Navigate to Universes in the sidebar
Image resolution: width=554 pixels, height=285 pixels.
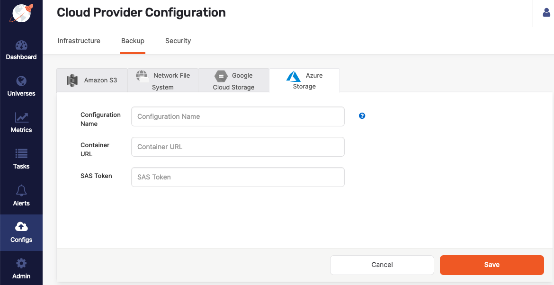click(x=21, y=86)
